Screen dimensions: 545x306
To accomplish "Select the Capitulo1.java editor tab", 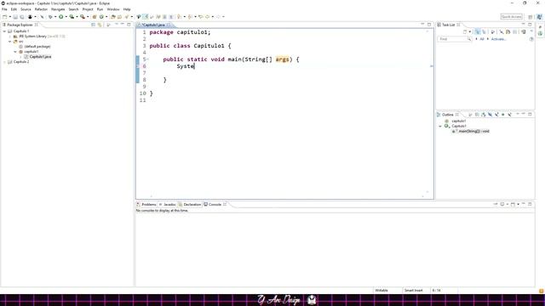I will 153,25.
